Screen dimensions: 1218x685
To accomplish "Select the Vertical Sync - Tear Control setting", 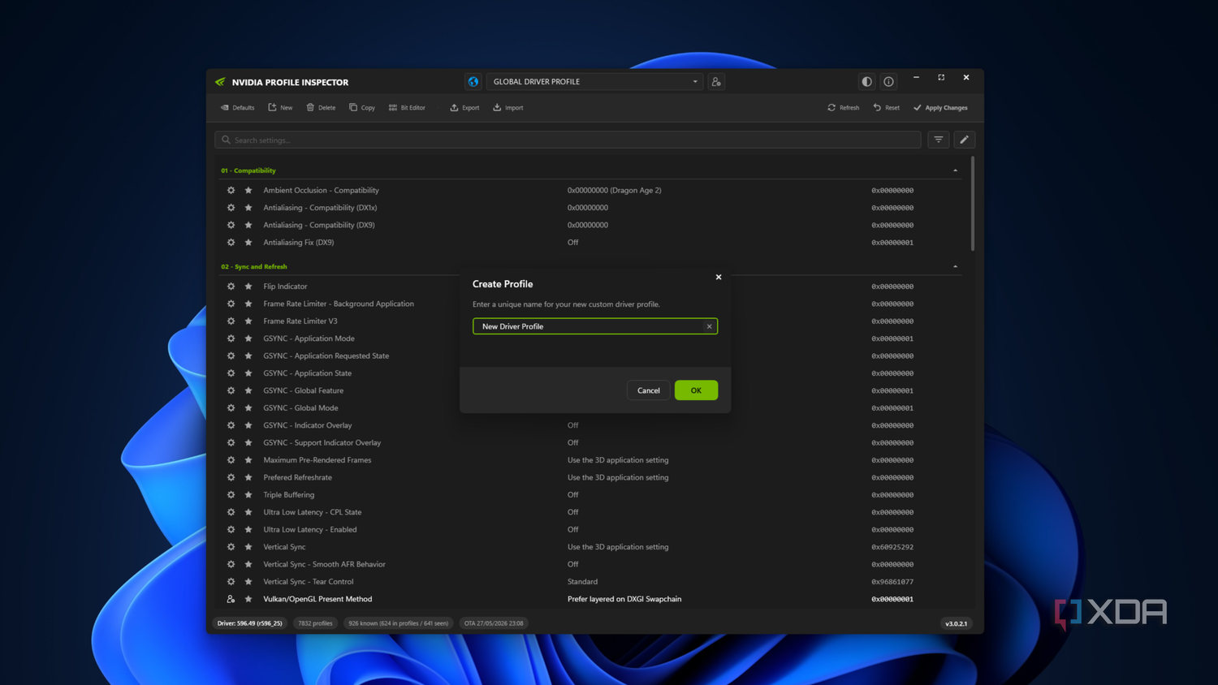I will (x=309, y=582).
